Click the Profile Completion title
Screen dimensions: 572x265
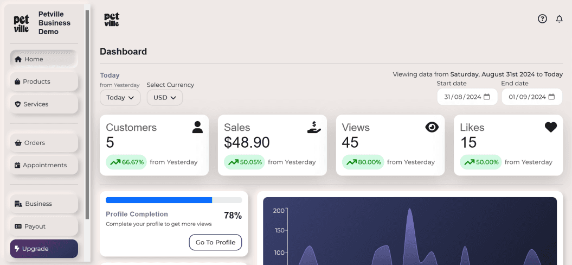pos(137,214)
